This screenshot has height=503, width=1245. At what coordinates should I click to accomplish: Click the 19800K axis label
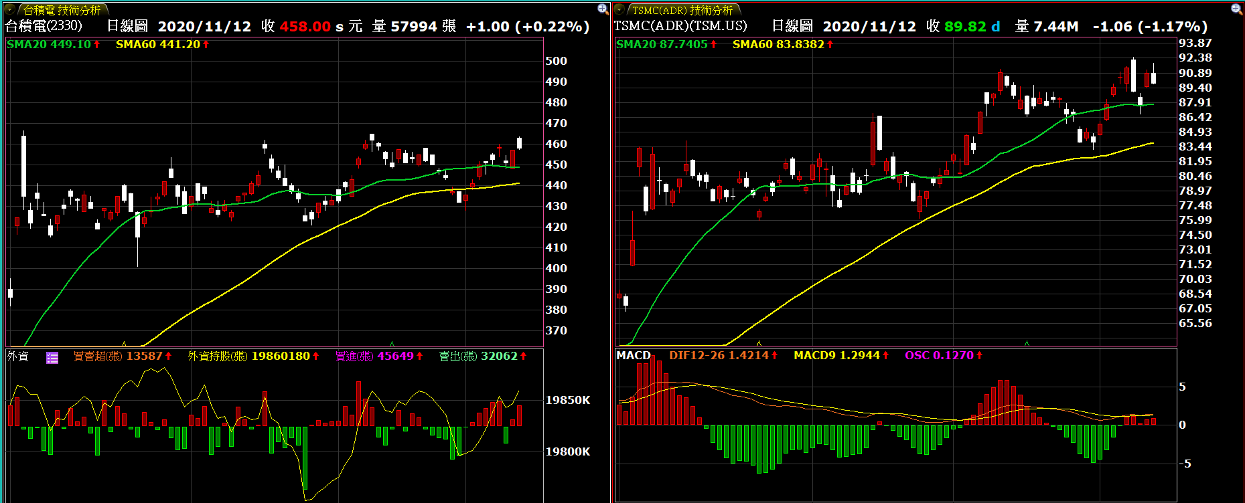pos(568,451)
